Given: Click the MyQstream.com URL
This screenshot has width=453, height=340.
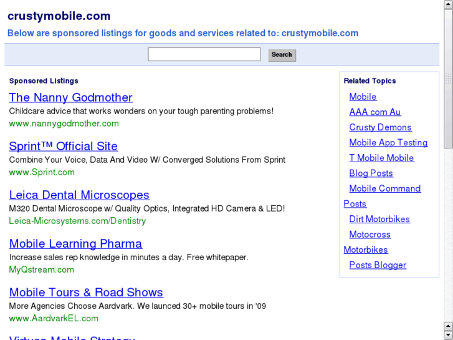Looking at the screenshot, I should pos(41,270).
